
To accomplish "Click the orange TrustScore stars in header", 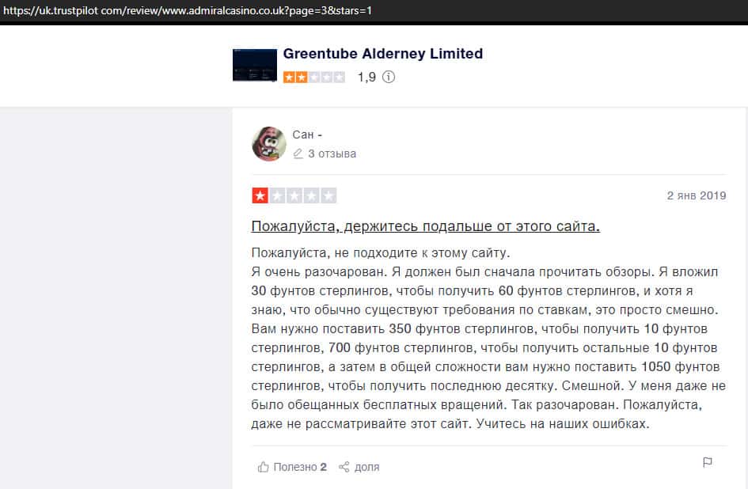I will point(314,77).
